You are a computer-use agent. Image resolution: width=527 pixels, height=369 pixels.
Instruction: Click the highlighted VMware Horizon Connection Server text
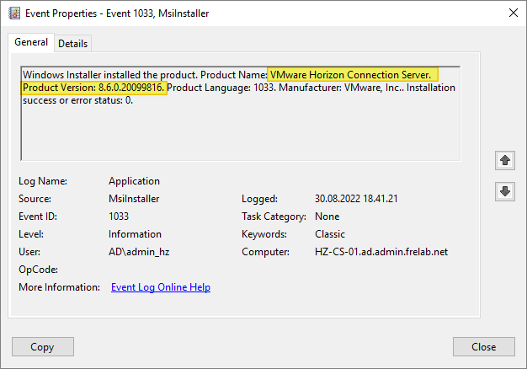(x=349, y=74)
